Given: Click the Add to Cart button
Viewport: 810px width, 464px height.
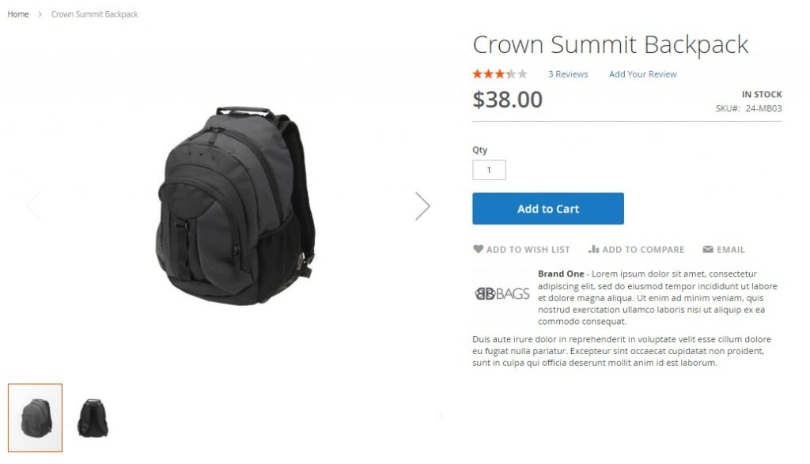Looking at the screenshot, I should point(548,209).
